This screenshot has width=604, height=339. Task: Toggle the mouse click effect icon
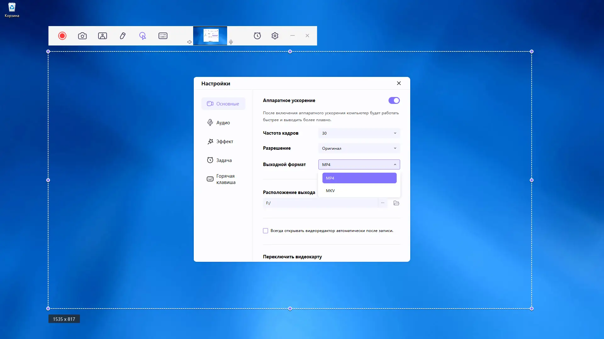click(143, 36)
